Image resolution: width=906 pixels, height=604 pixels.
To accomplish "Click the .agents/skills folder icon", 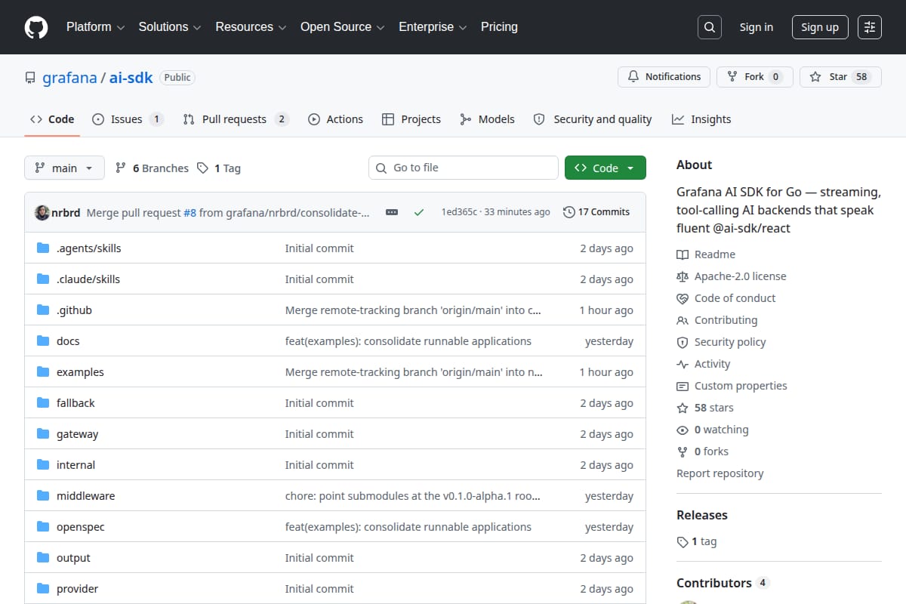I will (x=43, y=248).
